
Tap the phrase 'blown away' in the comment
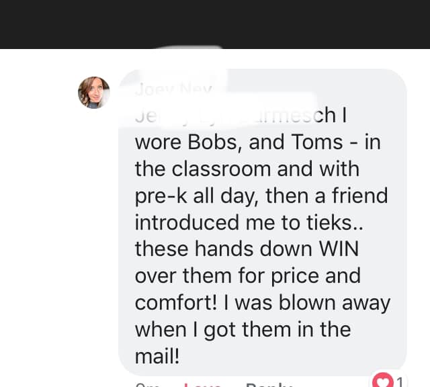tap(335, 304)
